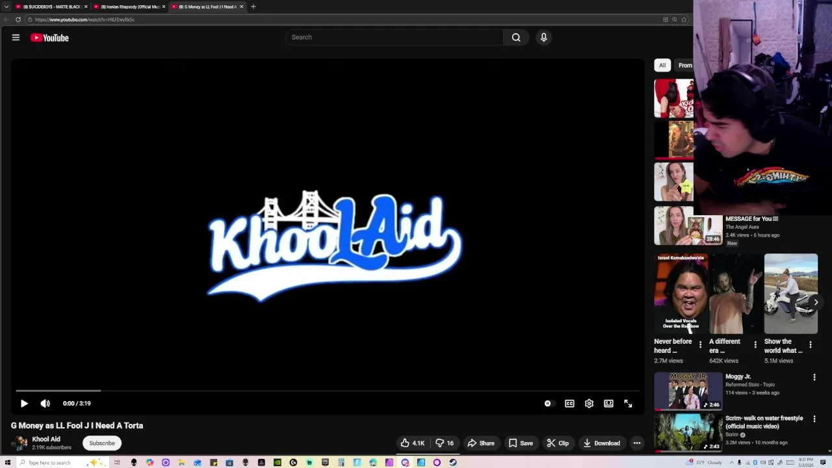Show next shorts with the right arrow
Viewport: 832px width, 468px height.
pyautogui.click(x=816, y=302)
